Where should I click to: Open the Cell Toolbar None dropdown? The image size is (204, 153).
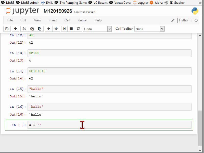(149, 29)
